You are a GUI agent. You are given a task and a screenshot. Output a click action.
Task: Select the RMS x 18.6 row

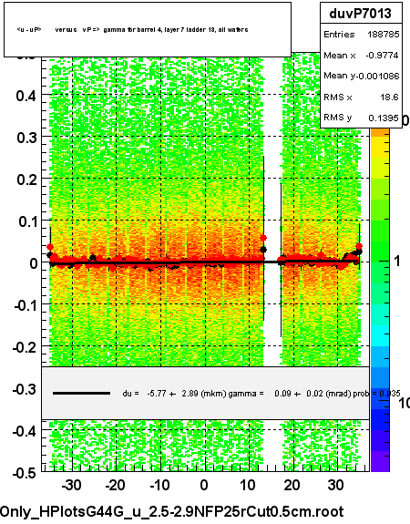tap(361, 98)
